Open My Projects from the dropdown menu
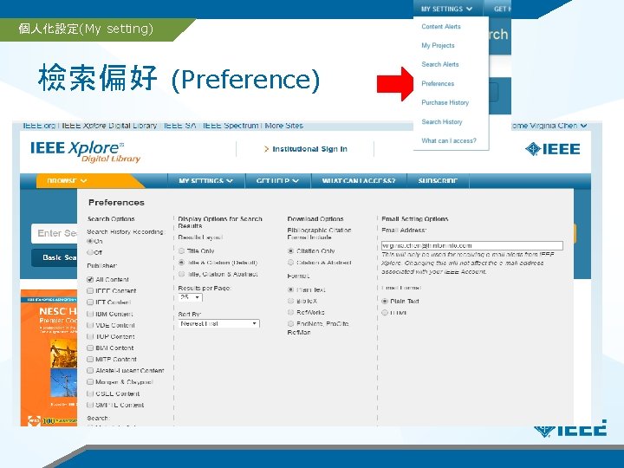The width and height of the screenshot is (624, 468). click(438, 45)
